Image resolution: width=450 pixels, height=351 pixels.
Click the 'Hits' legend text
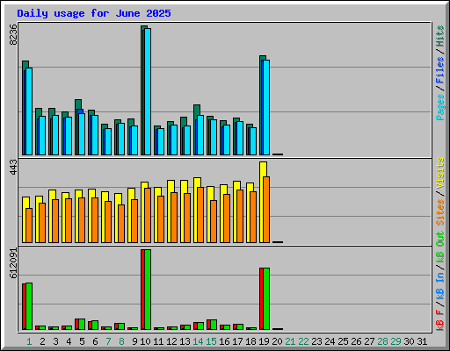click(440, 36)
